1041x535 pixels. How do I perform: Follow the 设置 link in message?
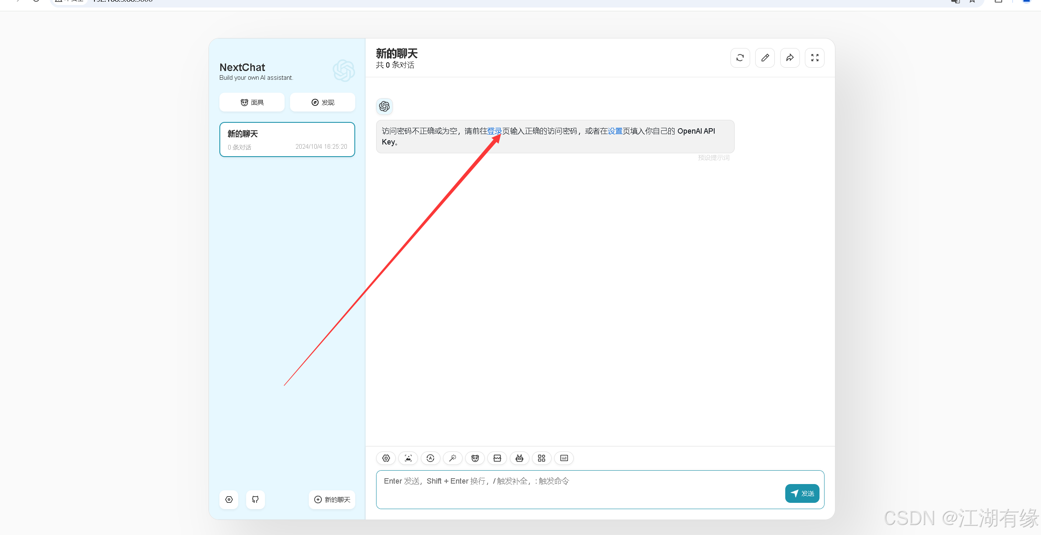point(615,131)
